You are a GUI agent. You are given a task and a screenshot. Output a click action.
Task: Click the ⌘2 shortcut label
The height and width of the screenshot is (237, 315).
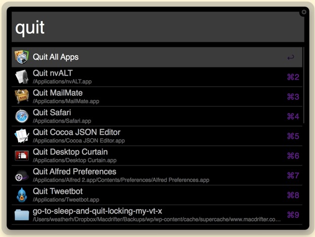pos(293,77)
